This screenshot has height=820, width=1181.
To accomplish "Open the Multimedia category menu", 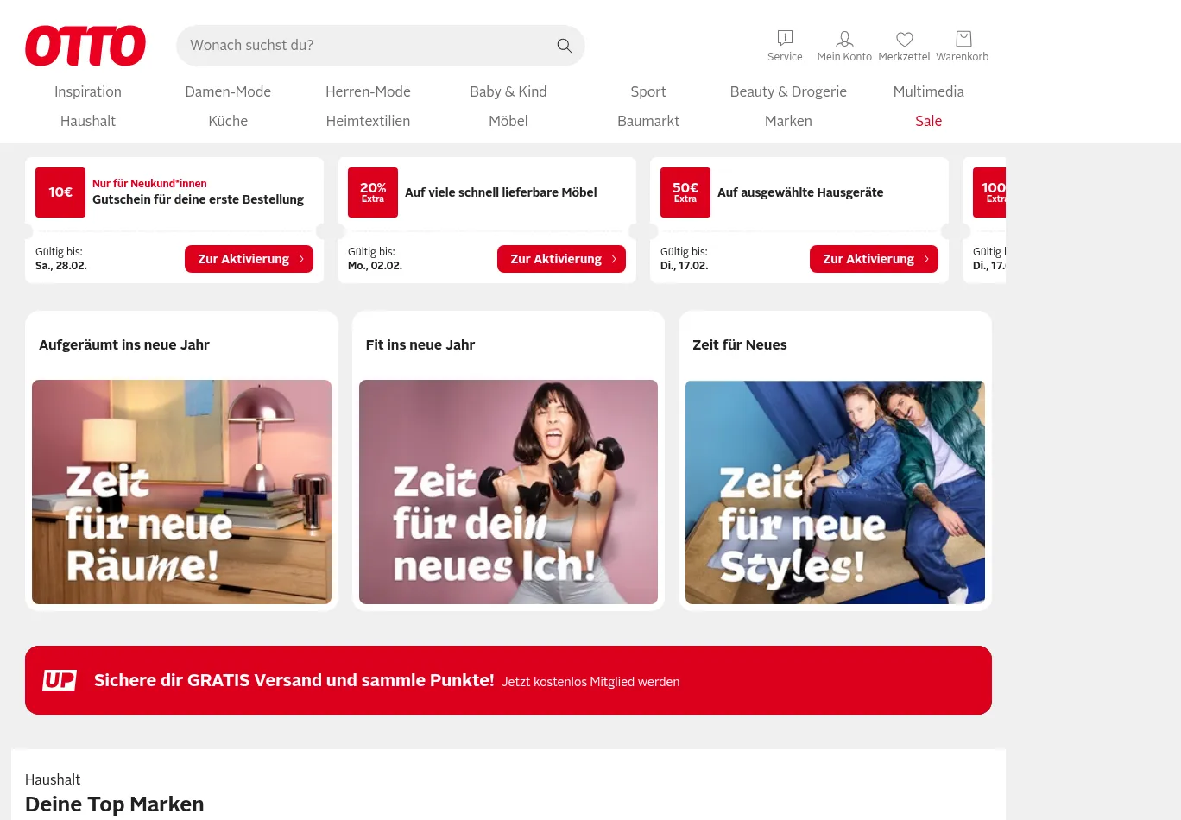I will click(928, 91).
